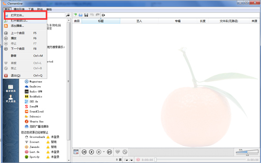Click the track seek slider at bottom
Viewport: 261px width, 163px height.
click(200, 160)
